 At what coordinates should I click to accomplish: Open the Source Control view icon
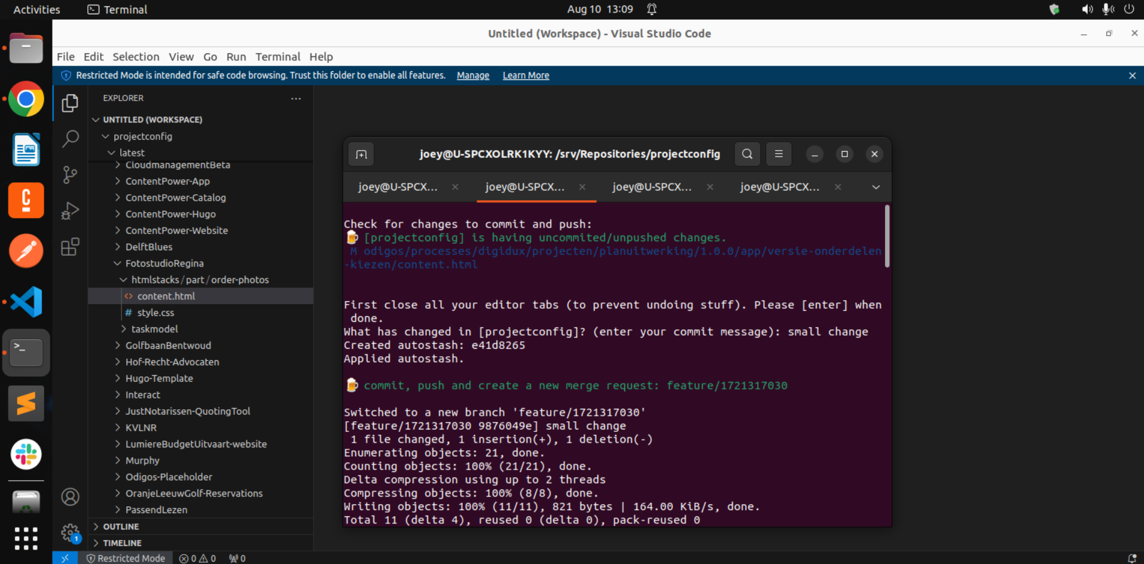pos(70,175)
